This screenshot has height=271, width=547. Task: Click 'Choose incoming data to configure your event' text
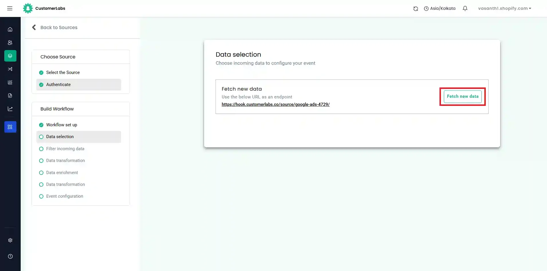(265, 63)
